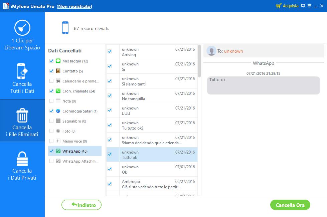Click the Dati Cancellati heading

pos(65,51)
